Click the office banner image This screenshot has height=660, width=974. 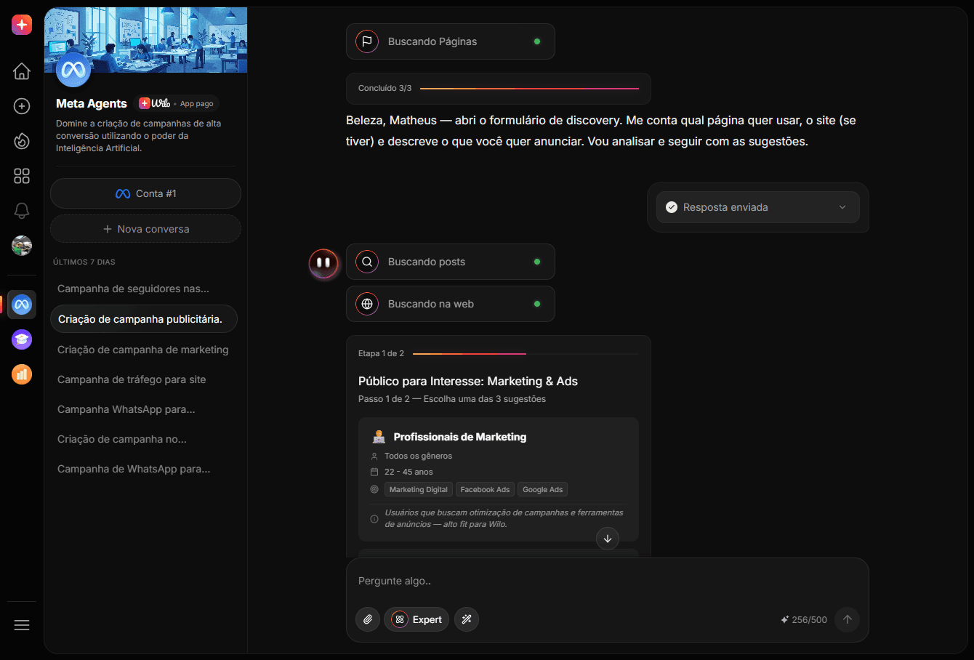click(x=145, y=40)
